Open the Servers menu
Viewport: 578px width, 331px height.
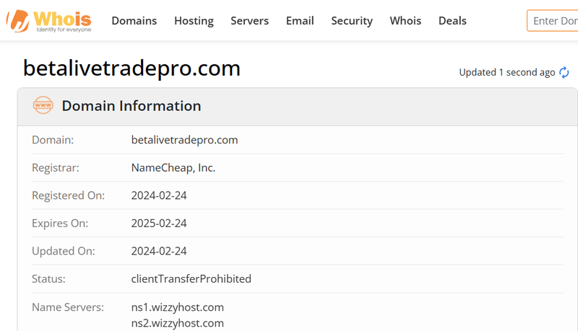[249, 21]
